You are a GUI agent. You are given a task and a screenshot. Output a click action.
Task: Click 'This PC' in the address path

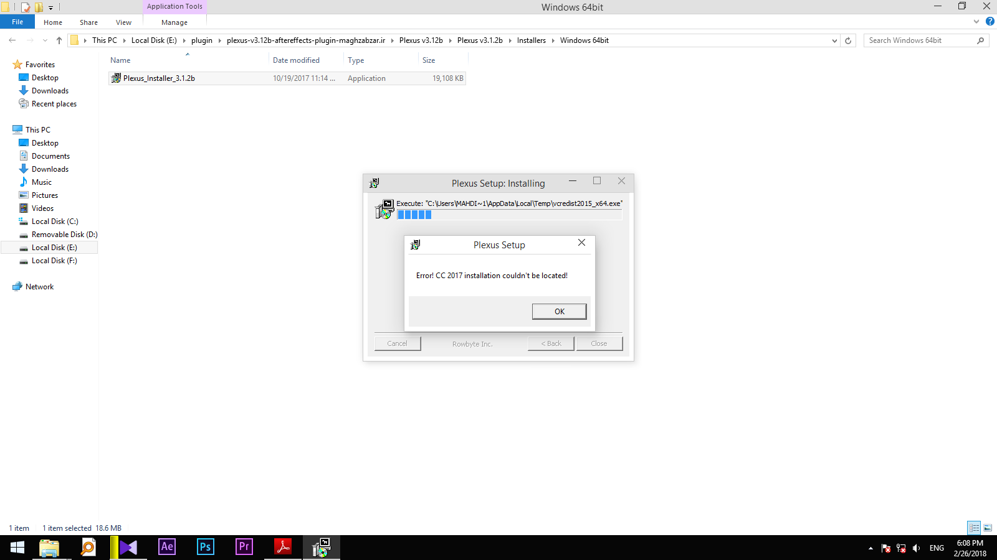tap(105, 40)
